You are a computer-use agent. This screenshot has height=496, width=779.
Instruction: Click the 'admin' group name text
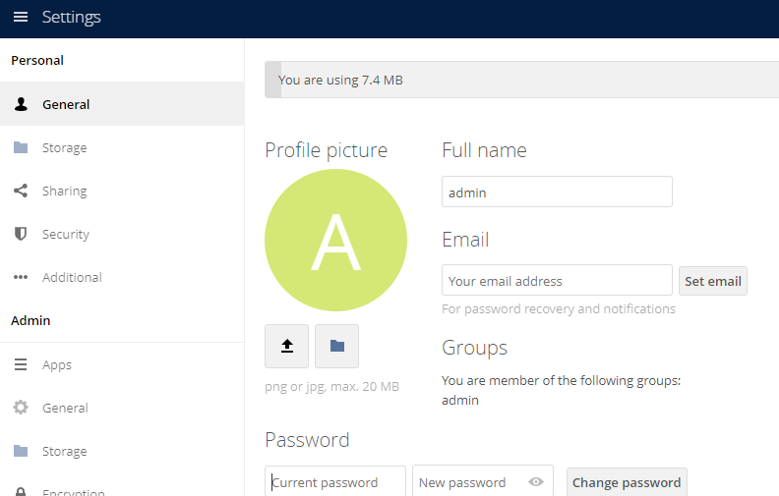click(460, 401)
